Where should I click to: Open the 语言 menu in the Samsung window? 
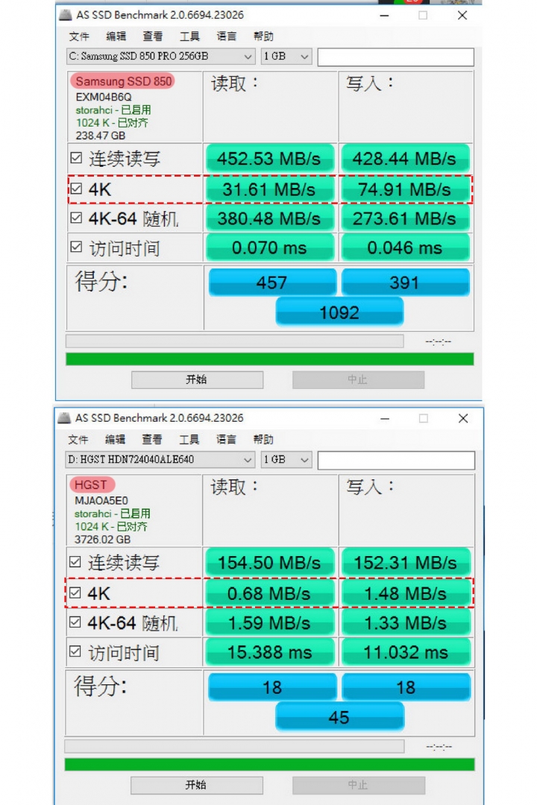click(x=227, y=36)
